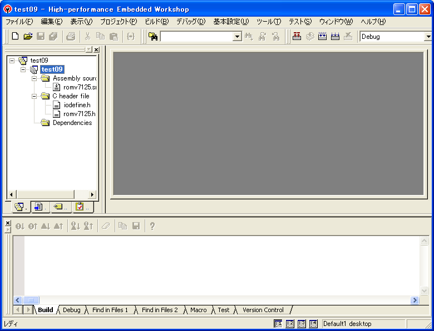Image resolution: width=434 pixels, height=331 pixels.
Task: Close the workspace panel with the X button
Action: pyautogui.click(x=96, y=49)
